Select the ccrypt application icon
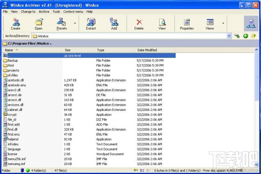This screenshot has width=261, height=174. click(5, 115)
